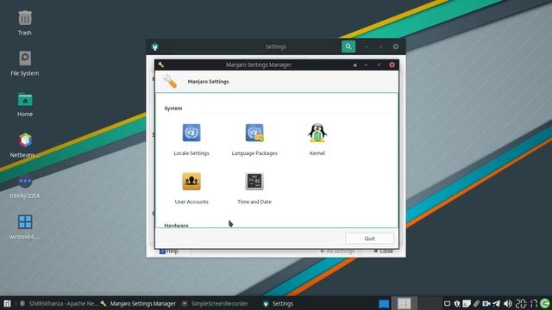
Task: Click the Manjaro Settings header text
Action: (208, 82)
